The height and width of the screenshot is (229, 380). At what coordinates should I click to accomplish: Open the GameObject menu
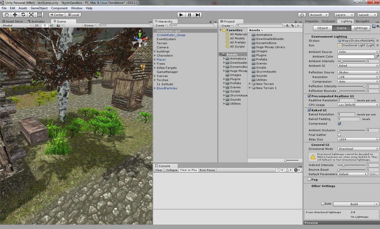[x=39, y=8]
